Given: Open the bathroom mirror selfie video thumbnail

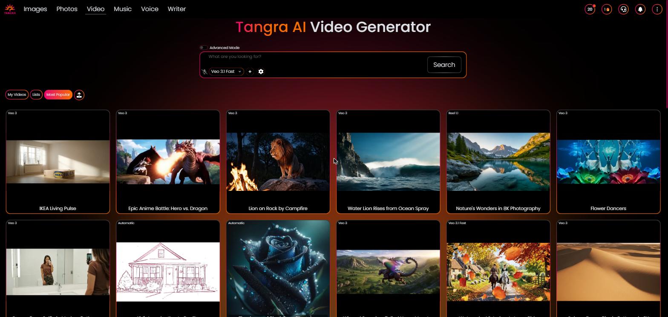Looking at the screenshot, I should point(58,272).
